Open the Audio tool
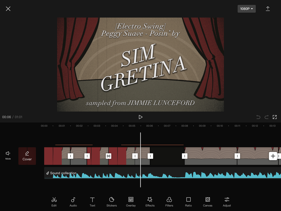Image resolution: width=281 pixels, height=211 pixels. coord(73,202)
